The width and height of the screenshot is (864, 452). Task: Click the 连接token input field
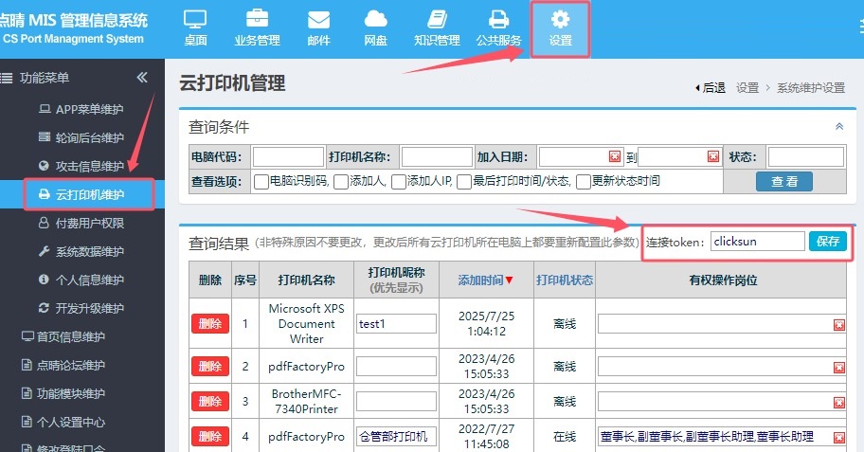click(x=757, y=241)
